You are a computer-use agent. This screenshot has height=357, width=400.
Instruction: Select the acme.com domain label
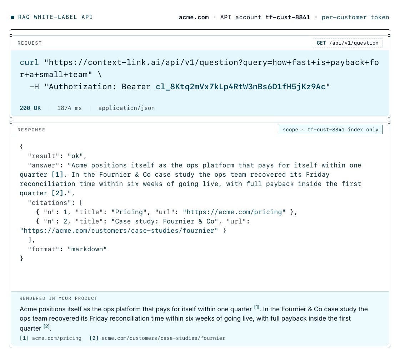[194, 17]
